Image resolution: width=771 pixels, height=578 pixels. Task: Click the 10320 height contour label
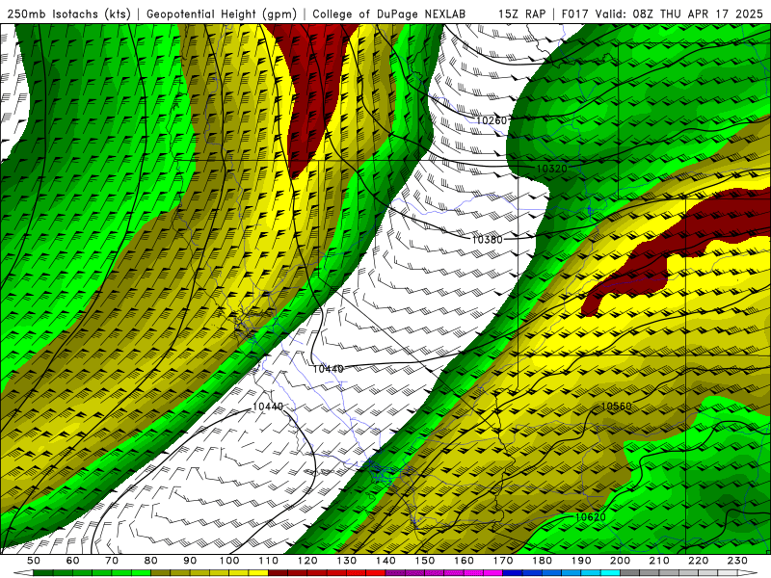tap(551, 169)
